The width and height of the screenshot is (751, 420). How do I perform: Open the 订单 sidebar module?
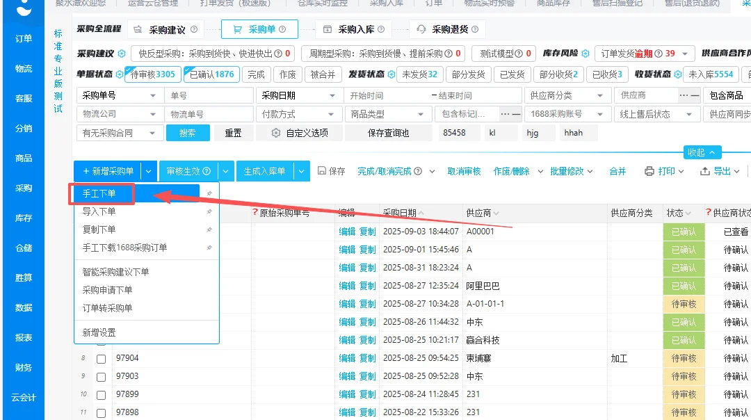24,39
